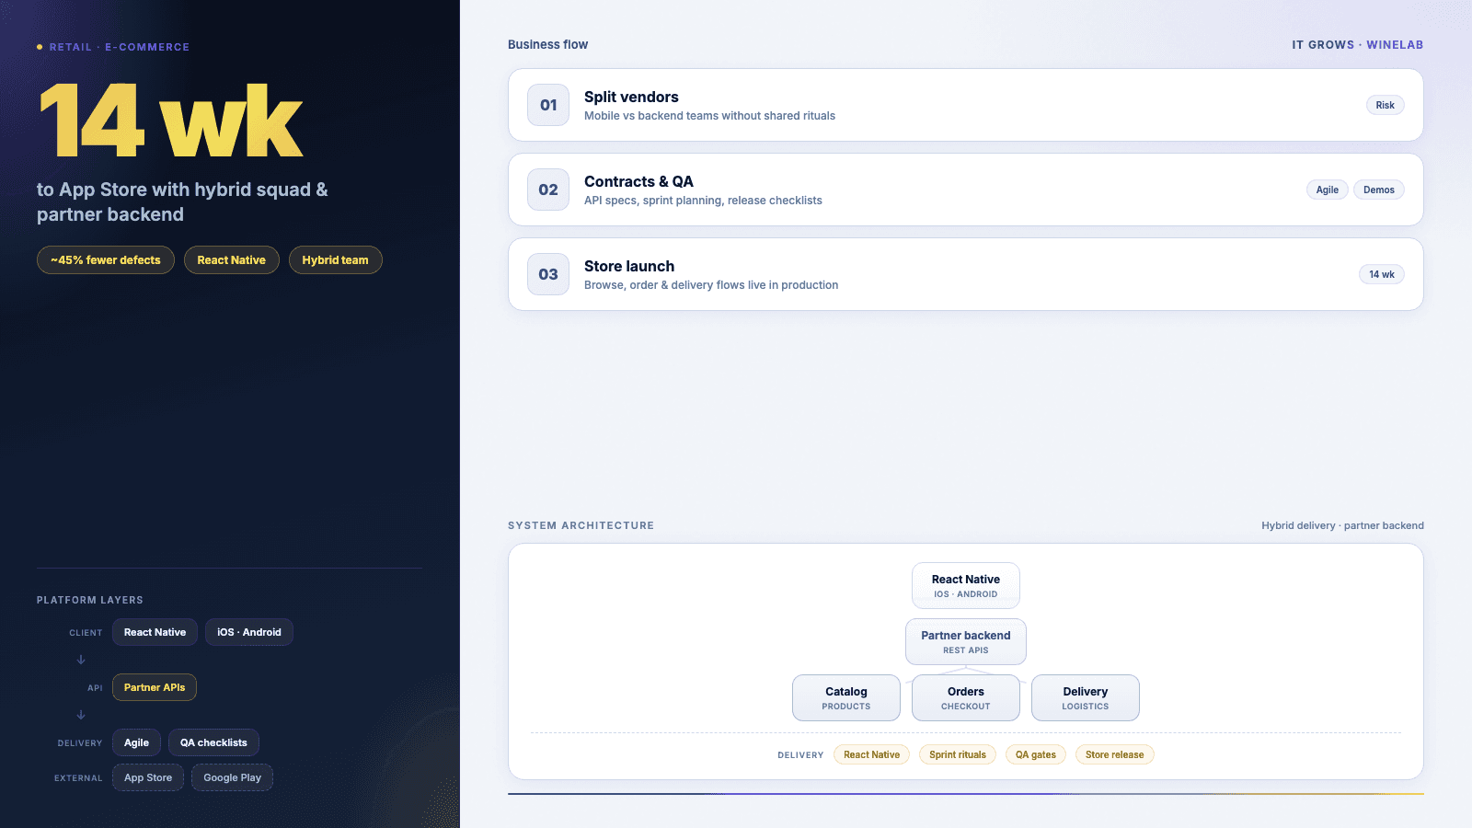Click React Native tag in delivery row
1472x828 pixels.
(872, 754)
